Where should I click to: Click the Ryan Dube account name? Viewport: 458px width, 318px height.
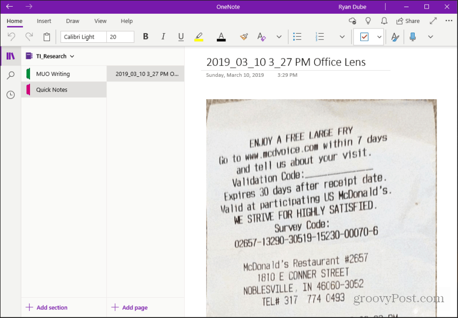click(x=352, y=7)
